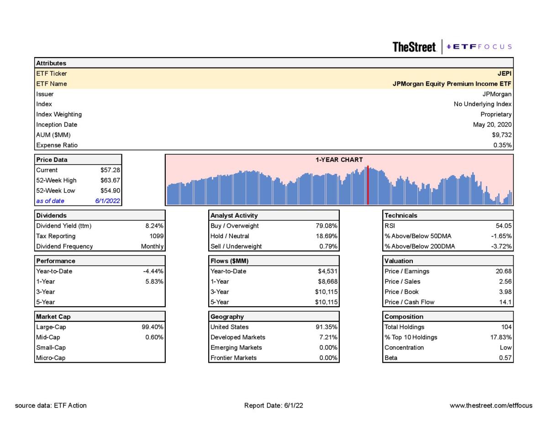548x423 pixels.
Task: Select the Price / Book value 3.98
Action: [x=506, y=292]
